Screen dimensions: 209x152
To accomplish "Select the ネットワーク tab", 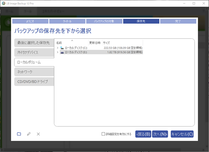I will point(34,72).
